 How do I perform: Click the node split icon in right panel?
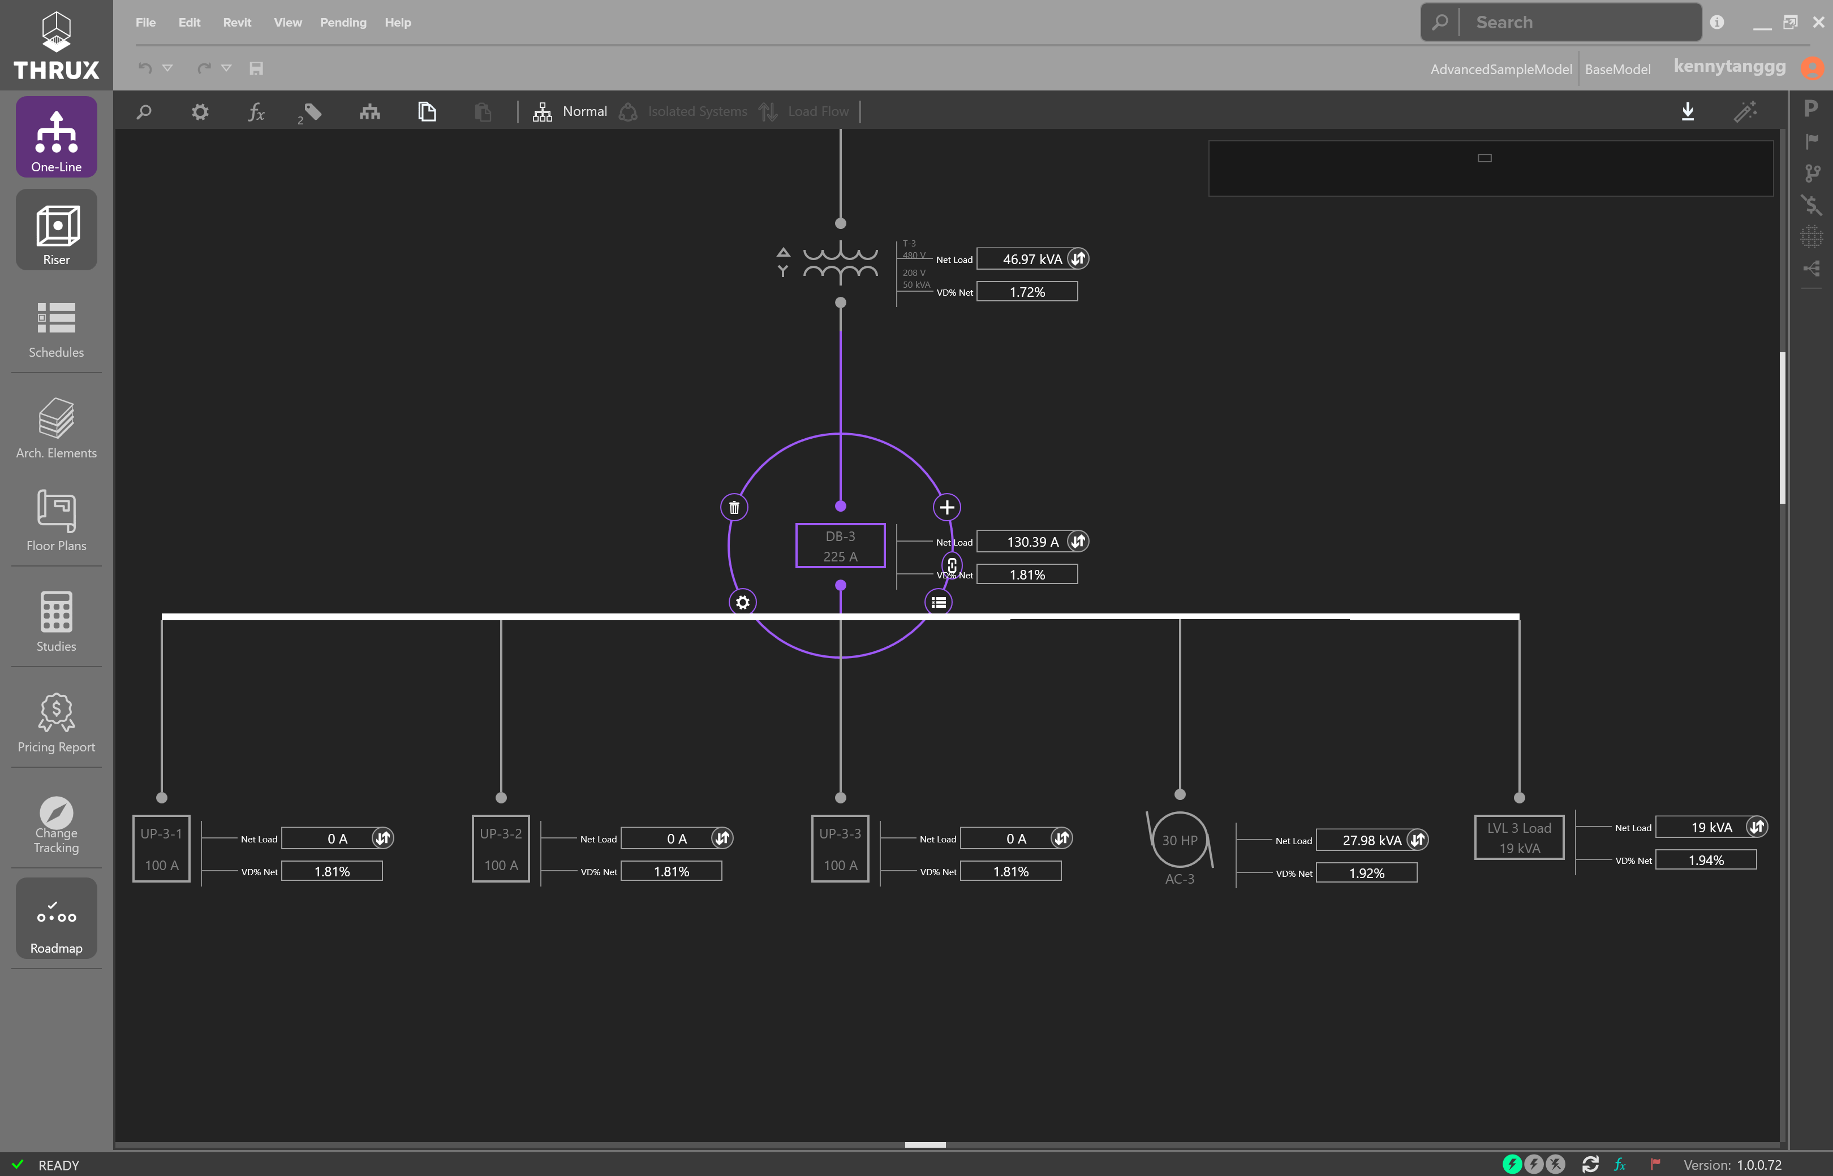pos(1812,269)
